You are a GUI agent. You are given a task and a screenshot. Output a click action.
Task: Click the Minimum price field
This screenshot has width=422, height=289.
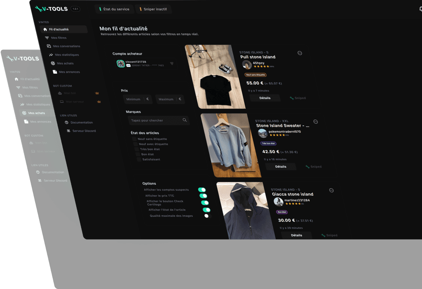pyautogui.click(x=138, y=99)
